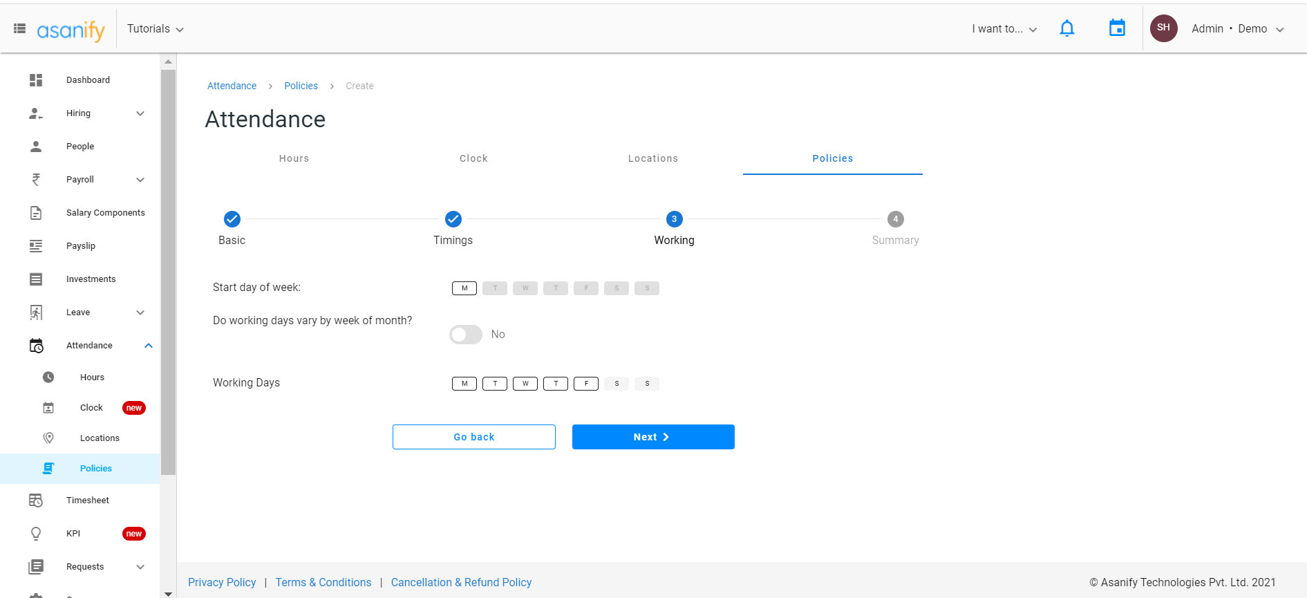Deselect F (Friday) in Working Days

586,384
